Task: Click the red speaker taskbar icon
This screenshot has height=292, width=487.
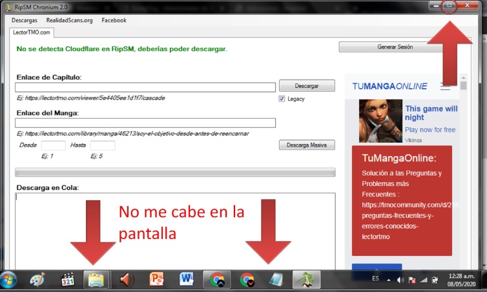Action: (x=127, y=280)
